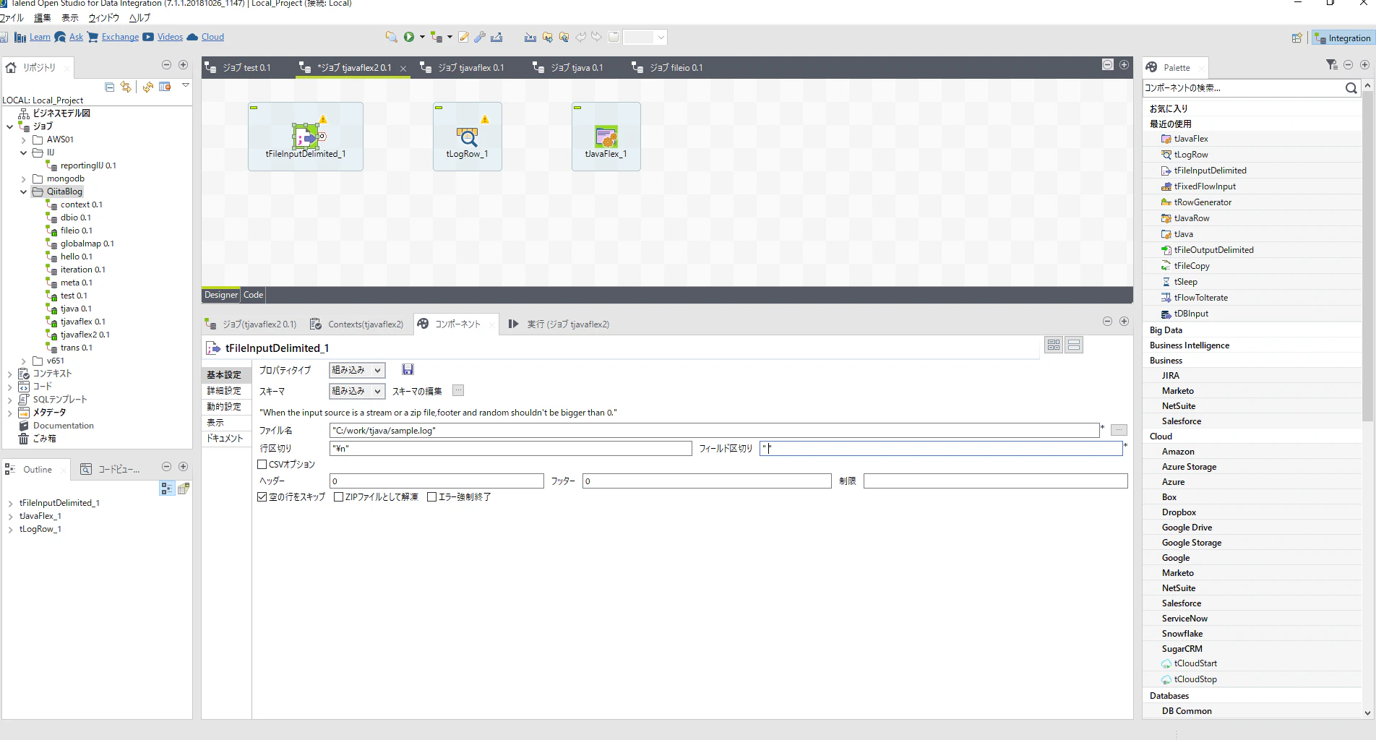
Task: Enable the エラー強制終了 checkbox
Action: tap(431, 497)
